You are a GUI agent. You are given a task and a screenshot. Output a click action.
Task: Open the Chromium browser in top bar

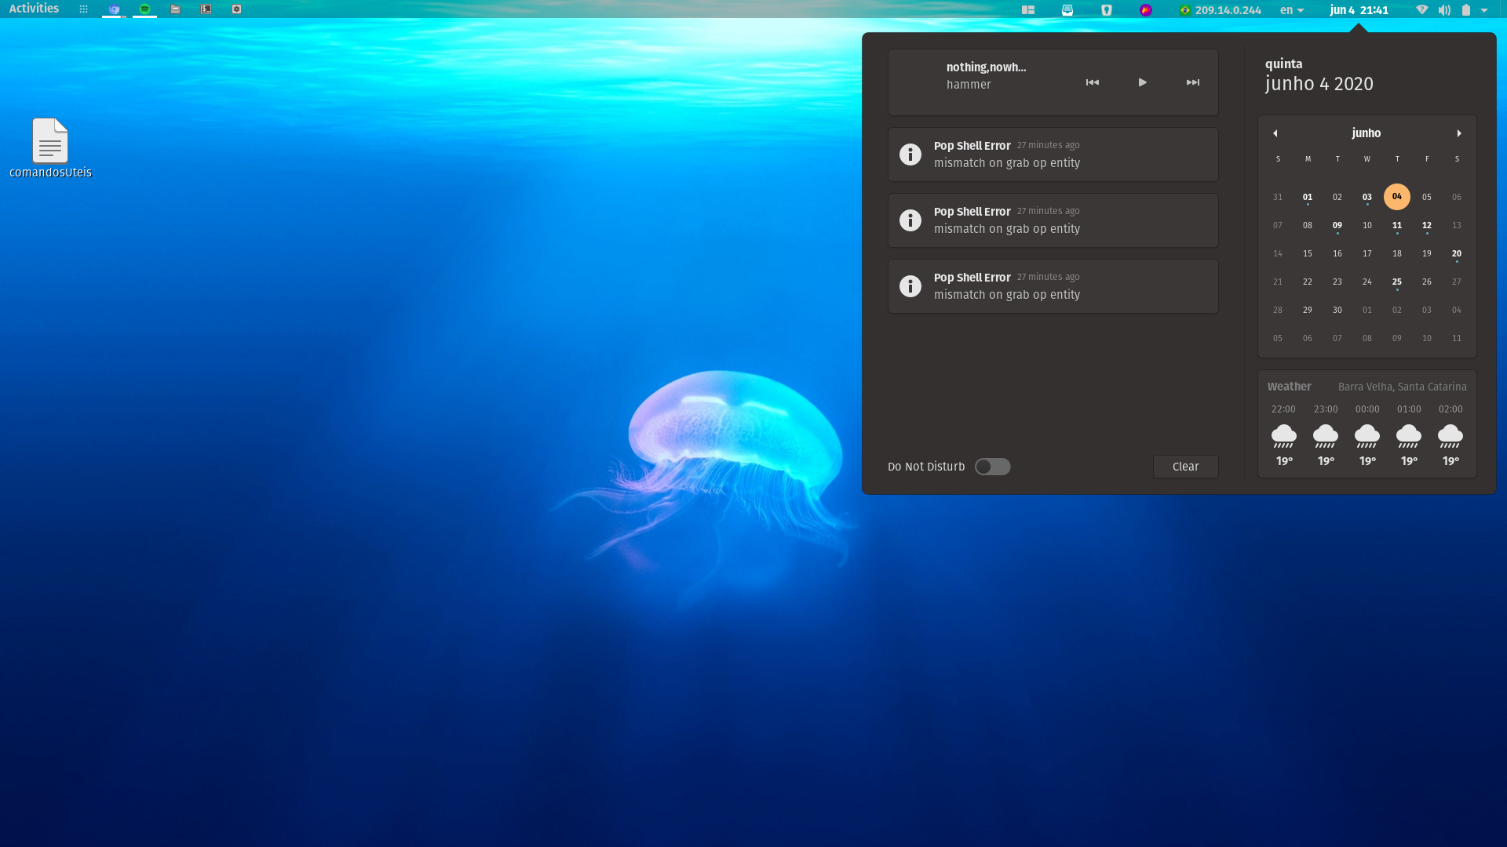pos(114,9)
